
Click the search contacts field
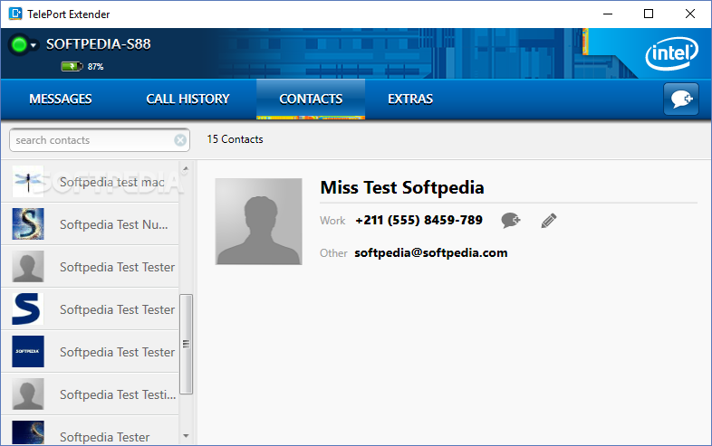pos(100,140)
